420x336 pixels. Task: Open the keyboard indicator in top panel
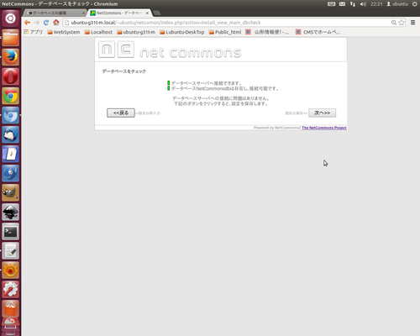click(x=332, y=4)
